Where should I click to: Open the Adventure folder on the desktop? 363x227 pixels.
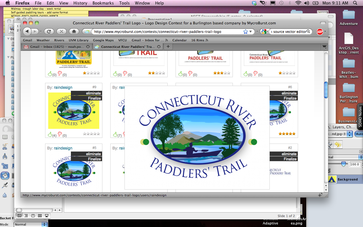point(349,18)
